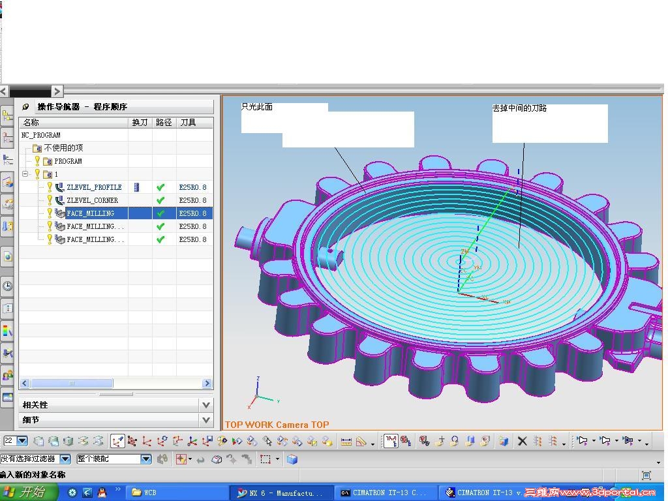The height and width of the screenshot is (501, 668).
Task: Click the right arrow tab scroll button above navigator
Action: [x=57, y=91]
